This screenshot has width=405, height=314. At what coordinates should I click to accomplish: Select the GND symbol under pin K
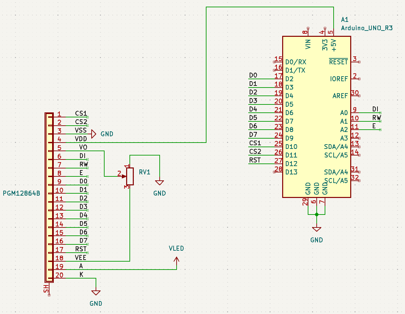click(x=96, y=293)
